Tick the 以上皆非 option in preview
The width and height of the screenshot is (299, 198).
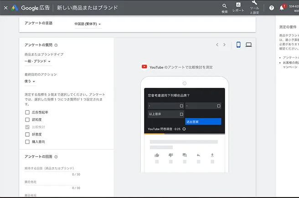click(x=181, y=114)
